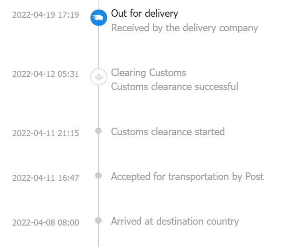Select the Customs clearance started entry
The image size is (289, 247).
[168, 131]
